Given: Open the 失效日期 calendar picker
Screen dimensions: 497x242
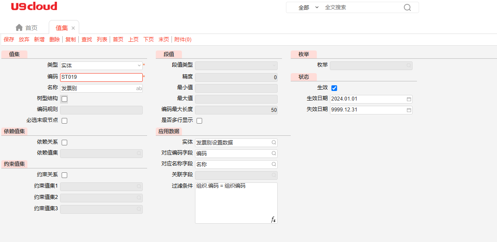Looking at the screenshot, I should coord(409,110).
